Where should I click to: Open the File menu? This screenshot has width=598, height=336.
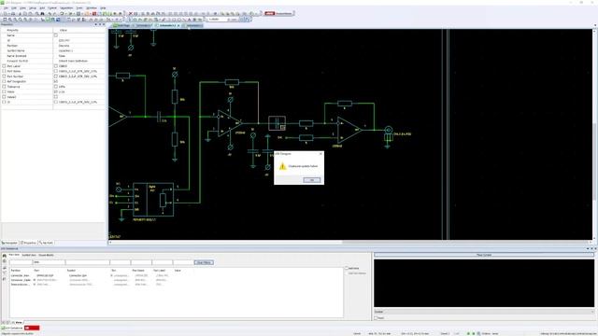click(6, 8)
